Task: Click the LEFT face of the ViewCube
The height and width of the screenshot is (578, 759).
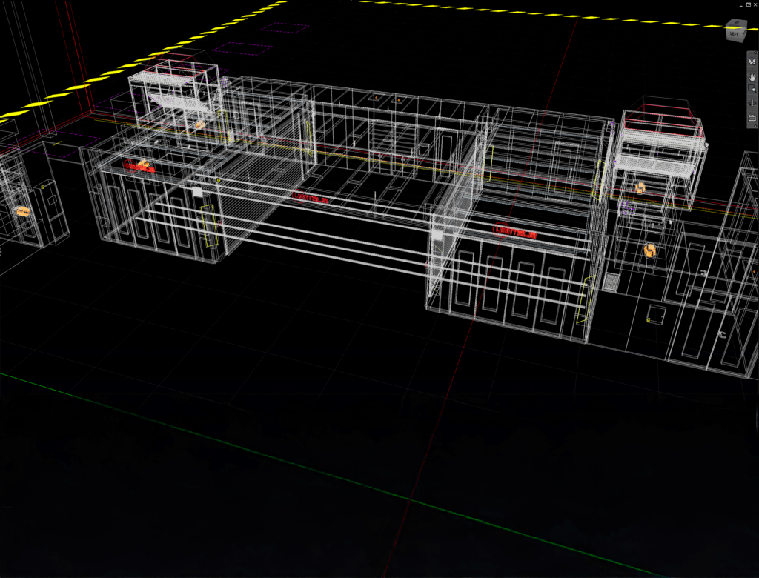Action: [x=734, y=34]
